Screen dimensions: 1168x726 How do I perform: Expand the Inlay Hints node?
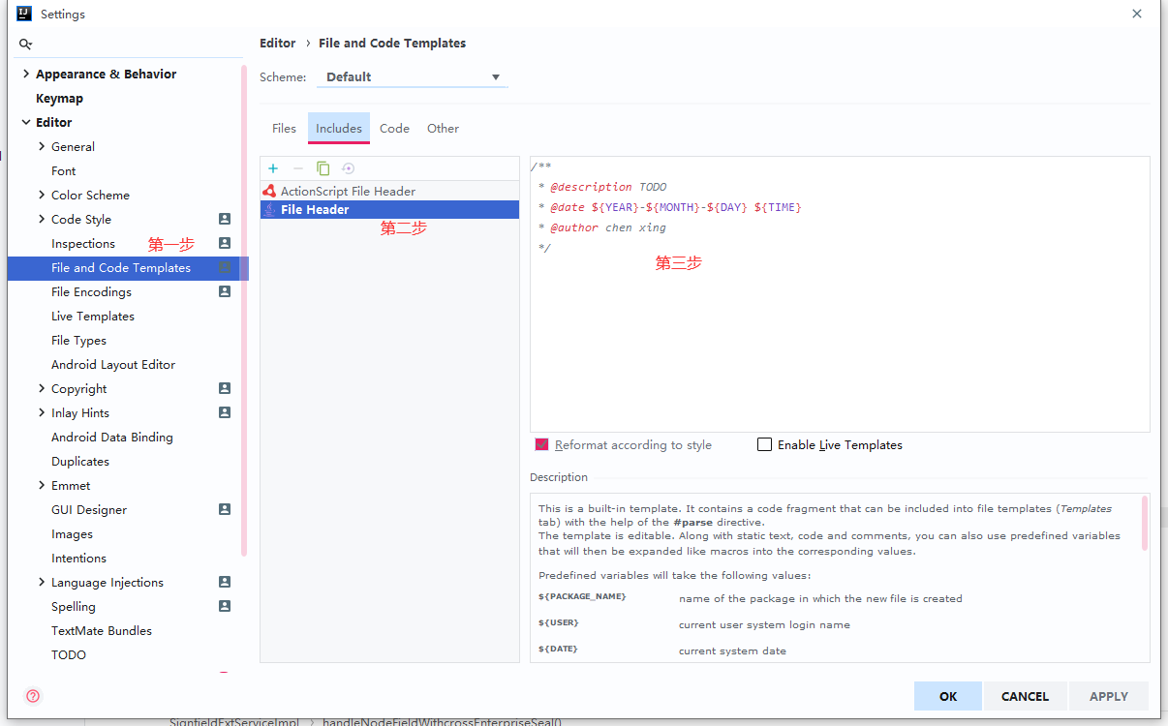pyautogui.click(x=42, y=412)
